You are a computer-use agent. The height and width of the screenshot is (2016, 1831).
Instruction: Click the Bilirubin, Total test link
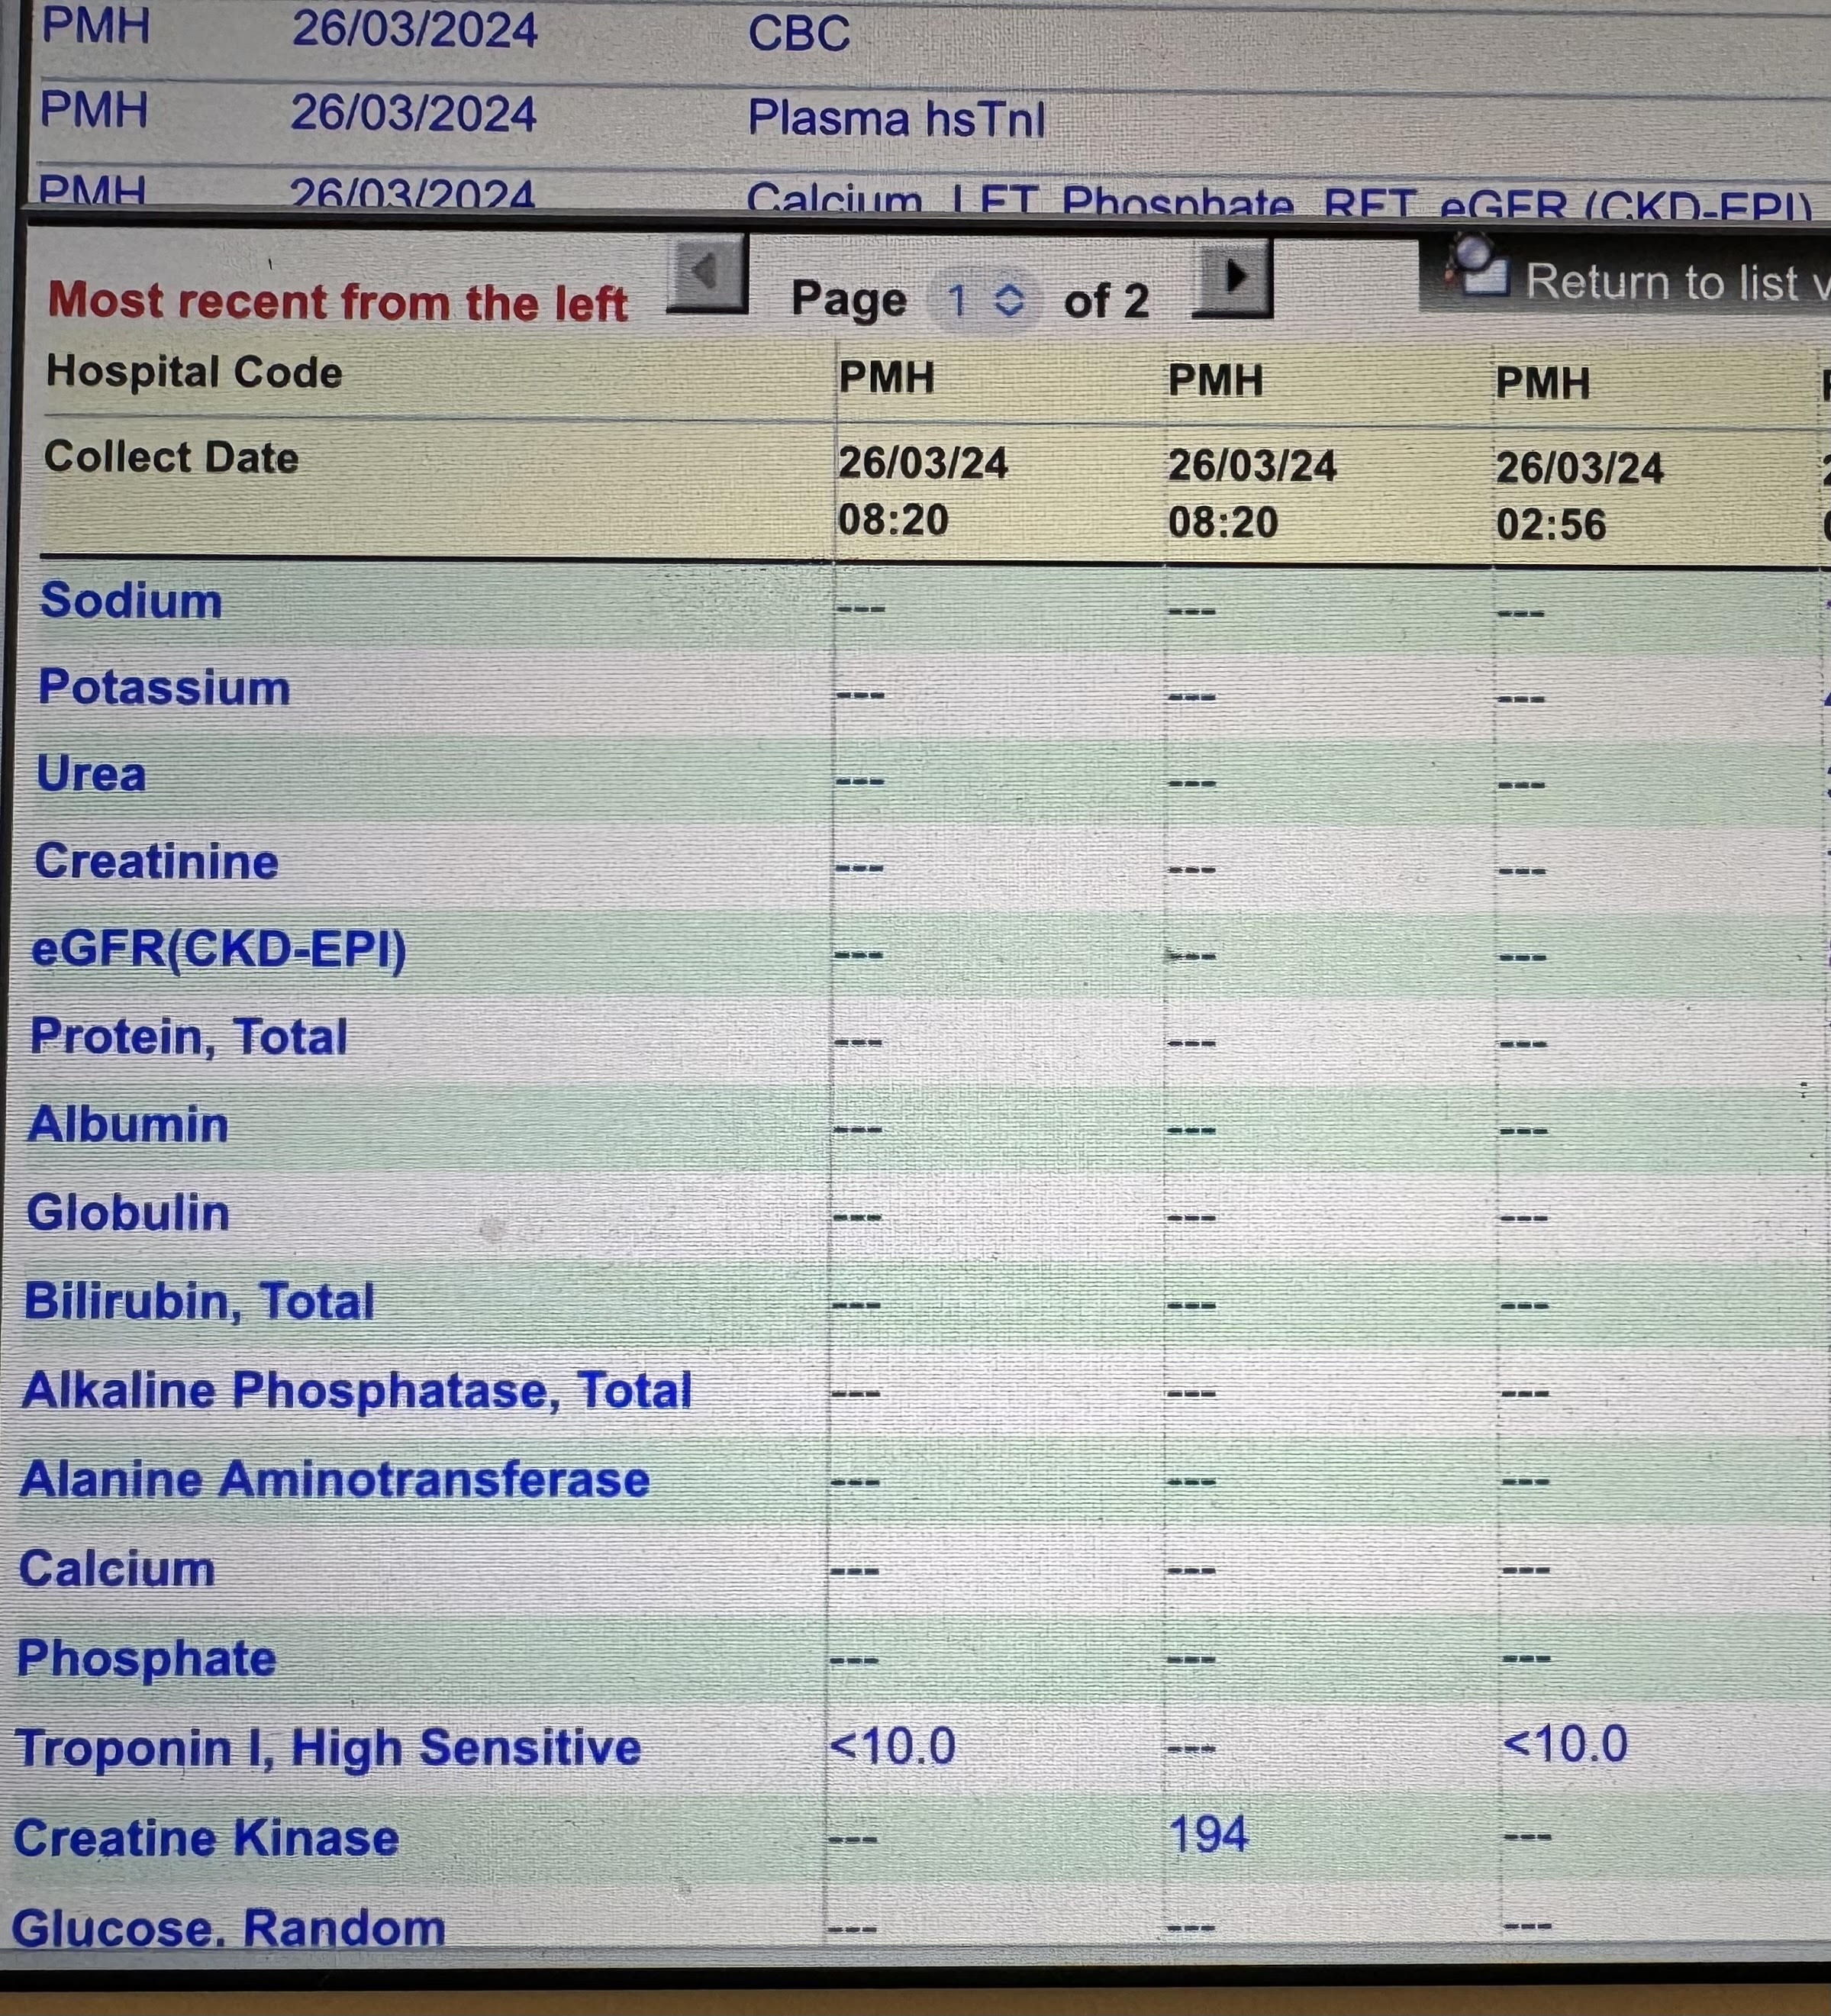tap(199, 1302)
